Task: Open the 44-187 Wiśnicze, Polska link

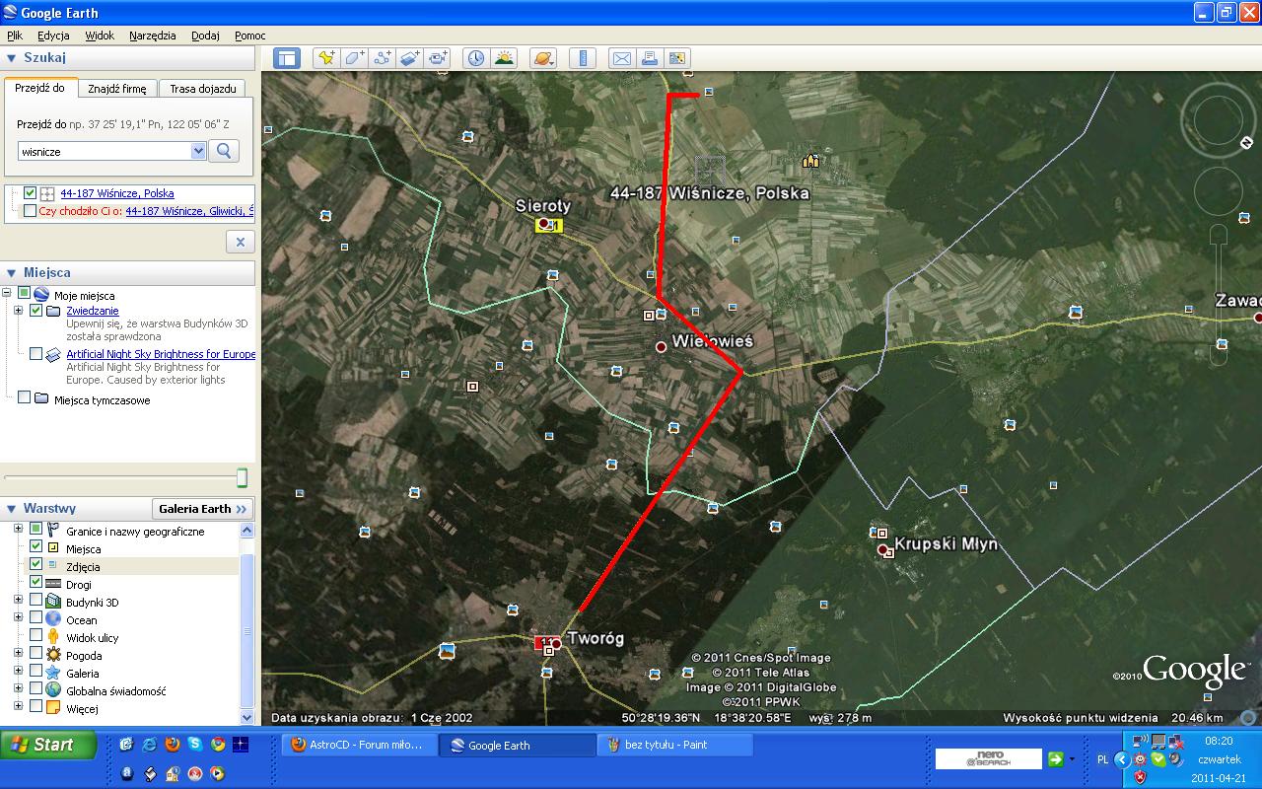Action: coord(116,193)
